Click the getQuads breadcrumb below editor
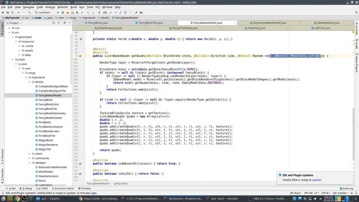 point(121,183)
